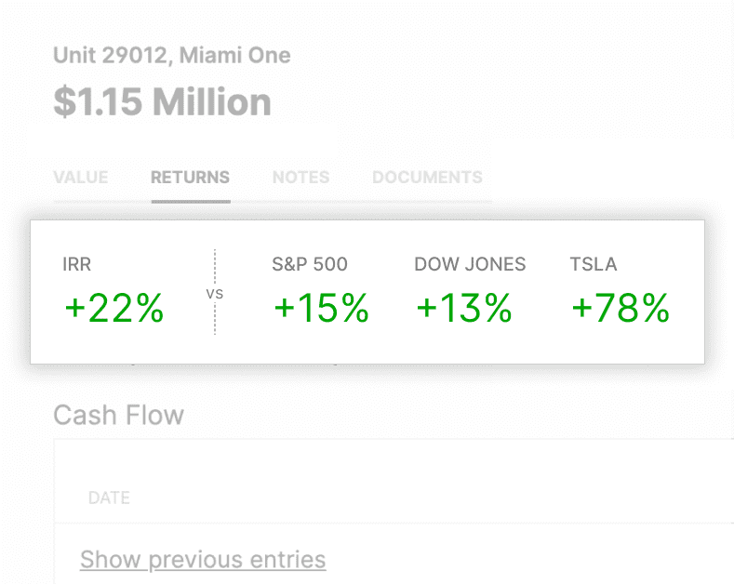Click the Show previous entries link
Screen dimensions: 734x584
pyautogui.click(x=203, y=559)
